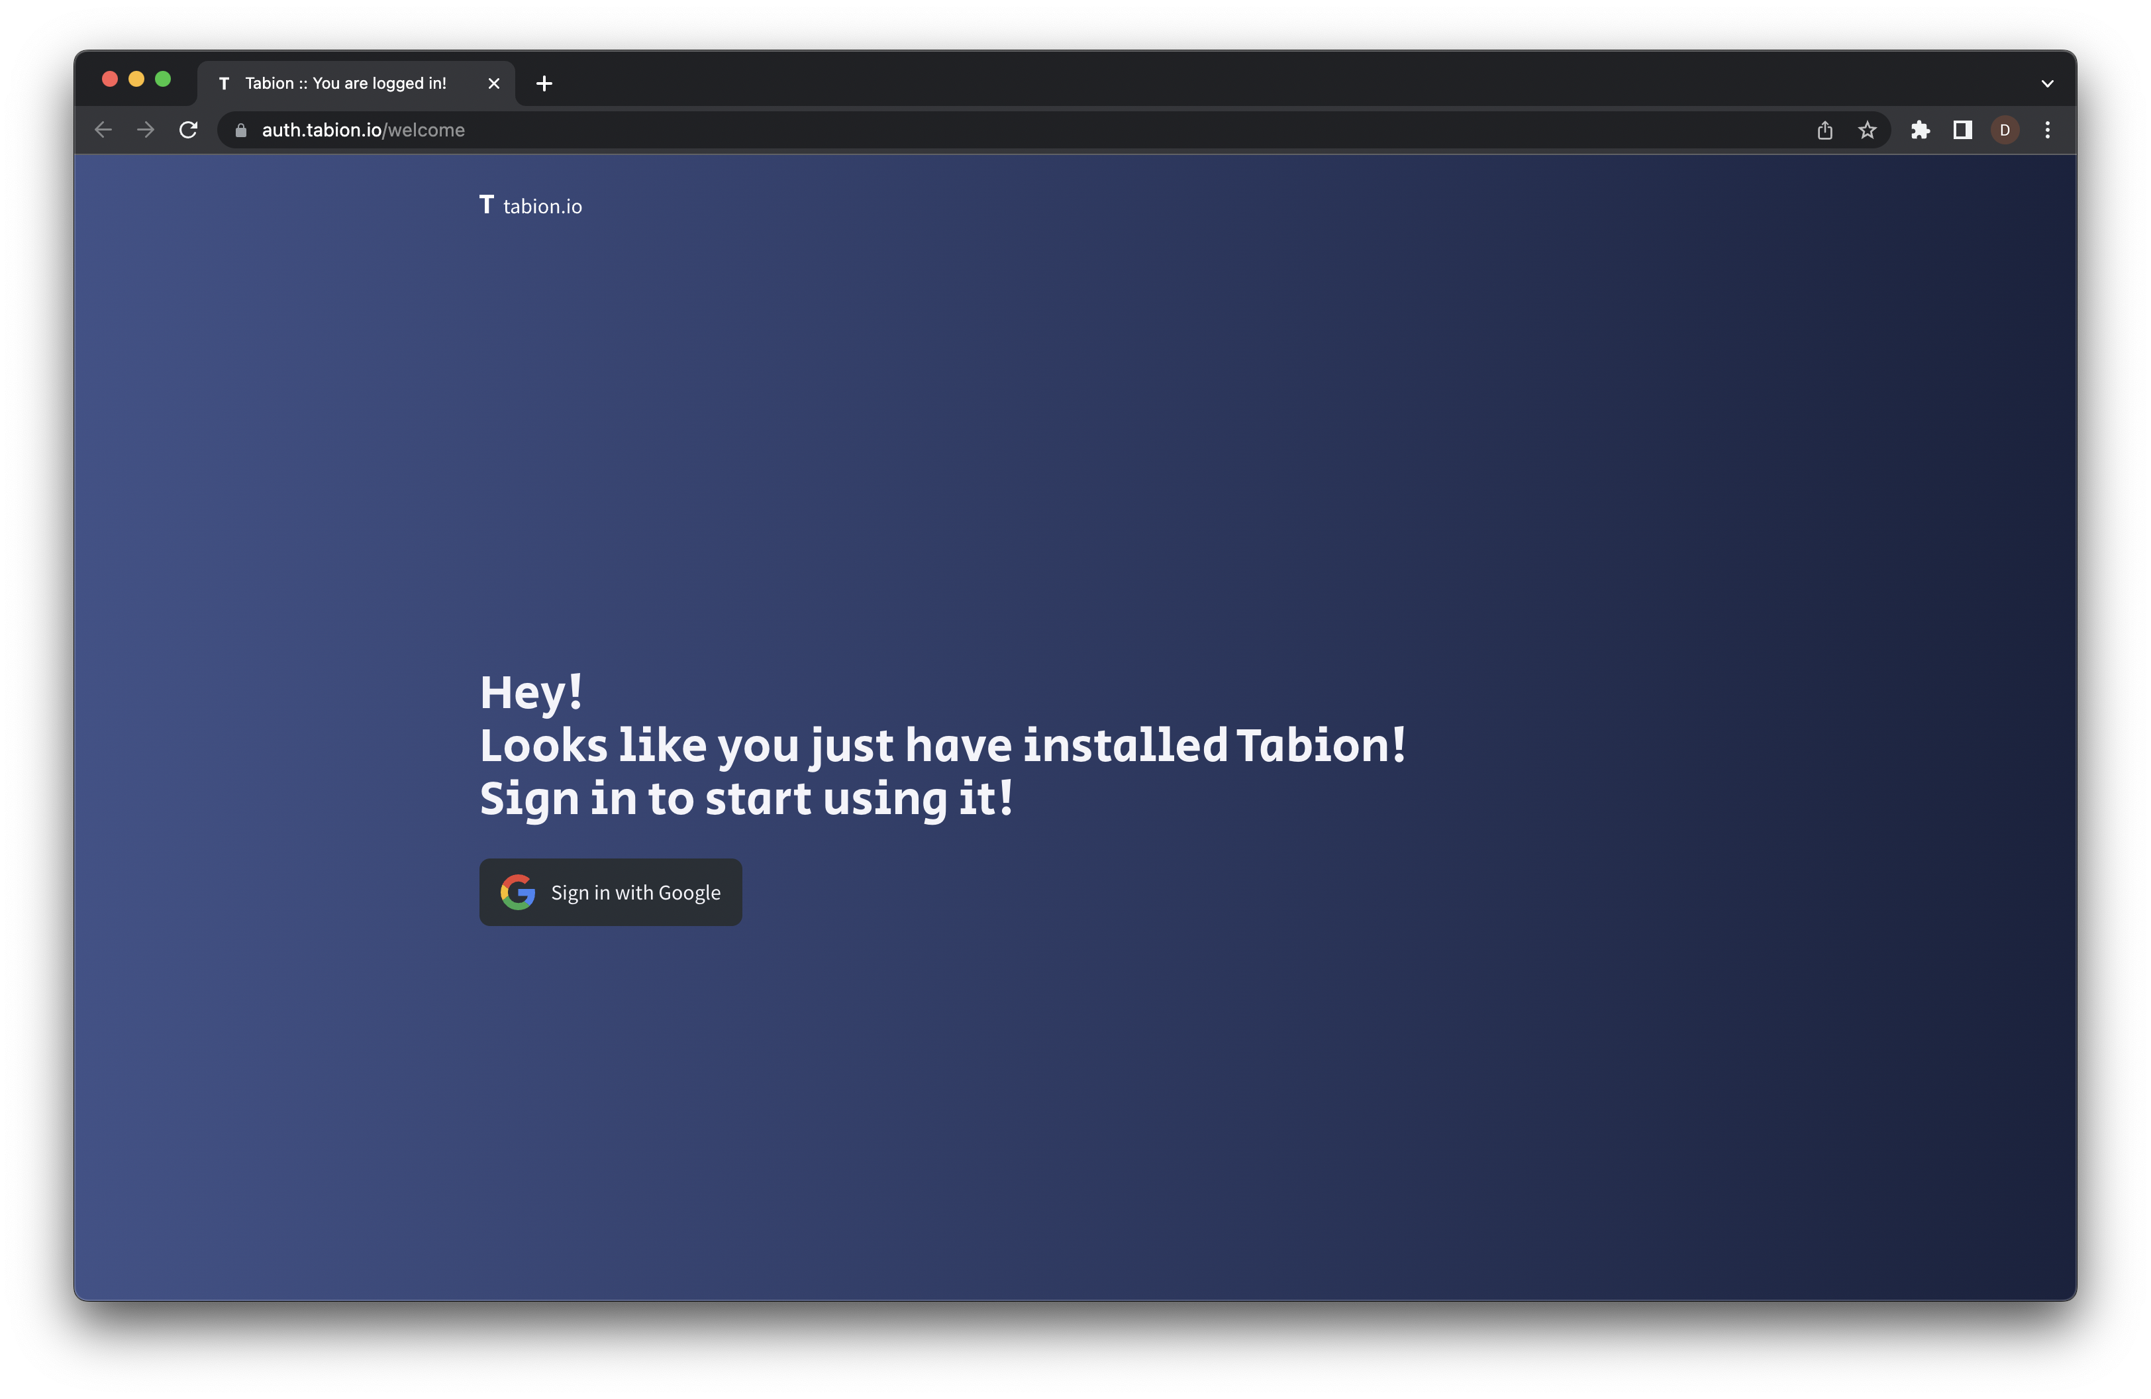Click 'Looks like you just have installed Tabion!'

pyautogui.click(x=942, y=746)
